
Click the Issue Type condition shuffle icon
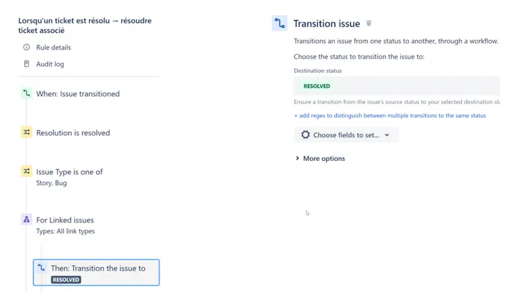click(x=27, y=172)
